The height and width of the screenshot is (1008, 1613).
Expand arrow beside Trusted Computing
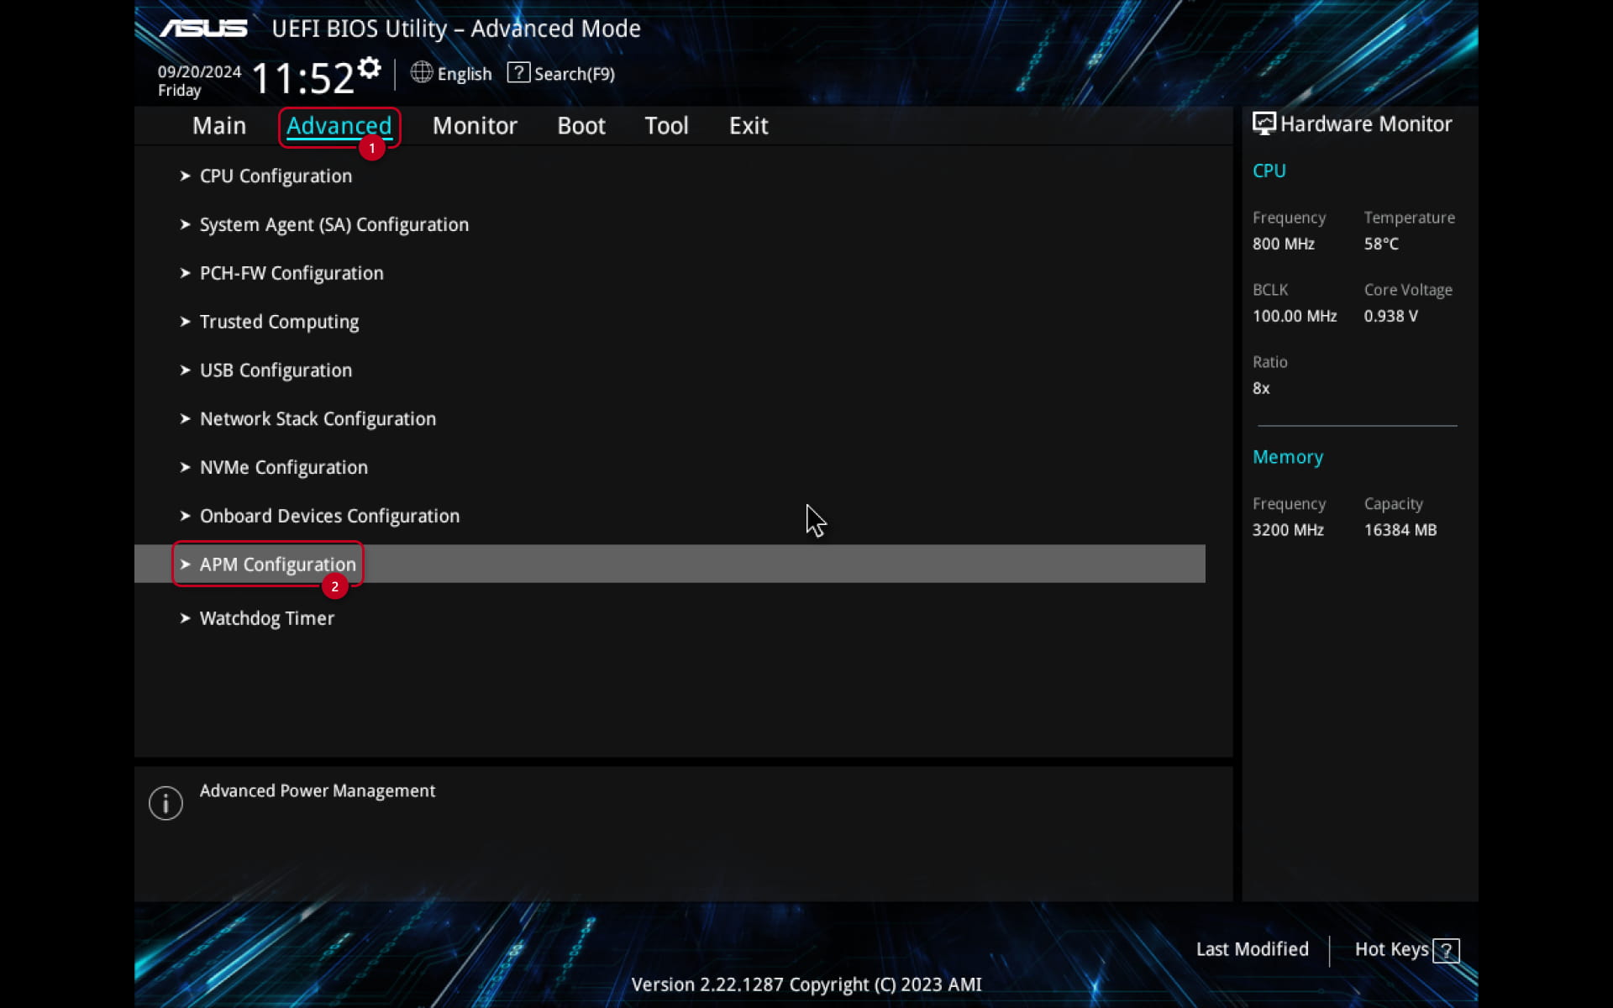(x=185, y=322)
